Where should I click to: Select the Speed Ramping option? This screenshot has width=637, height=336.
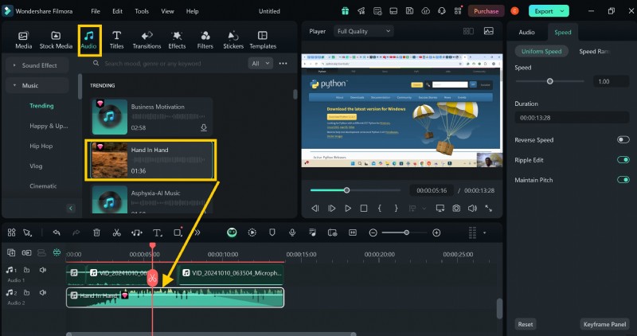tap(594, 51)
